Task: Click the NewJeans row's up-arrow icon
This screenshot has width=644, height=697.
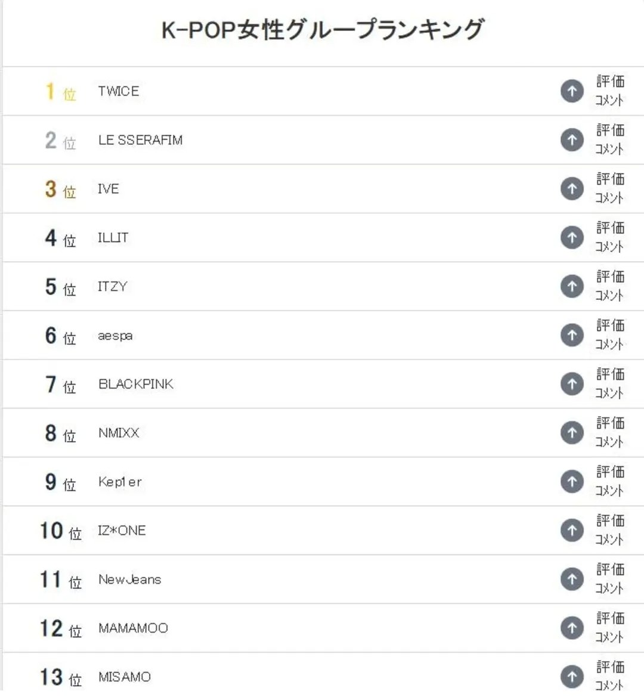Action: (572, 579)
